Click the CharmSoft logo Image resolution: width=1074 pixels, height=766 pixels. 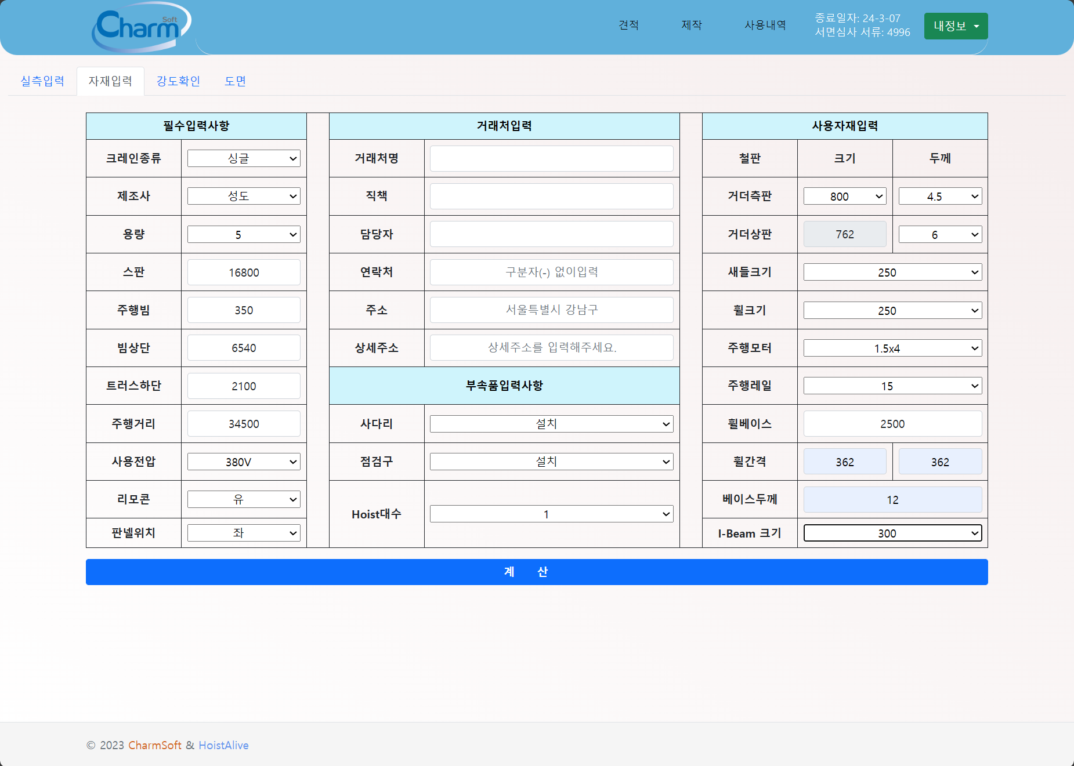[x=141, y=27]
